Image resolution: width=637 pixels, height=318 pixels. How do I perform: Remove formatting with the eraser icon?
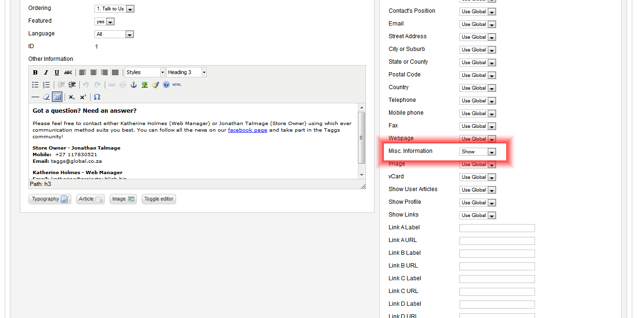tap(46, 97)
